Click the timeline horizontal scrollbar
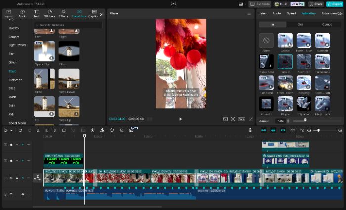346x210 pixels. (x=97, y=207)
